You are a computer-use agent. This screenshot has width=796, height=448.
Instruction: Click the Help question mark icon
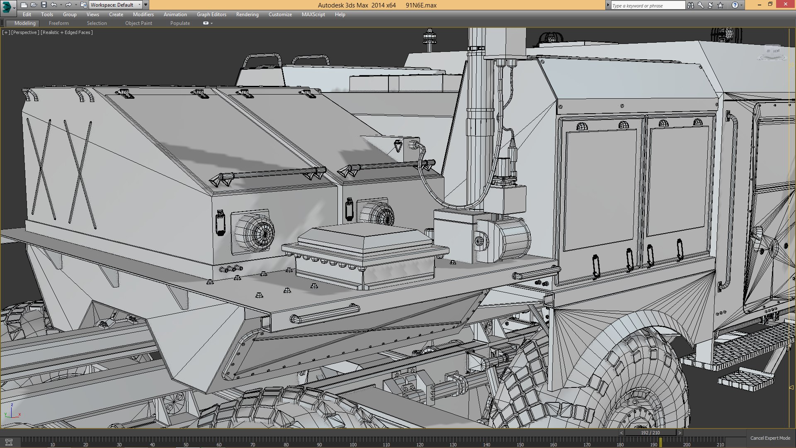click(735, 5)
